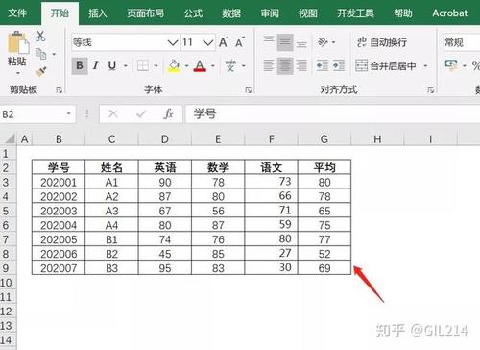
Task: Open underline style dropdown arrow
Action: pos(126,66)
